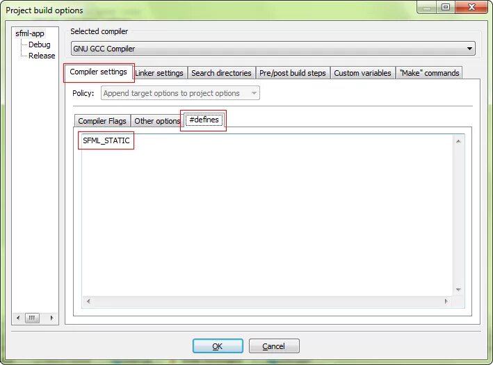Close the Project build options window
The width and height of the screenshot is (493, 365).
click(471, 7)
